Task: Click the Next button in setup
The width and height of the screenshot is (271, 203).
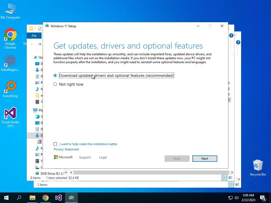Action: pyautogui.click(x=205, y=159)
